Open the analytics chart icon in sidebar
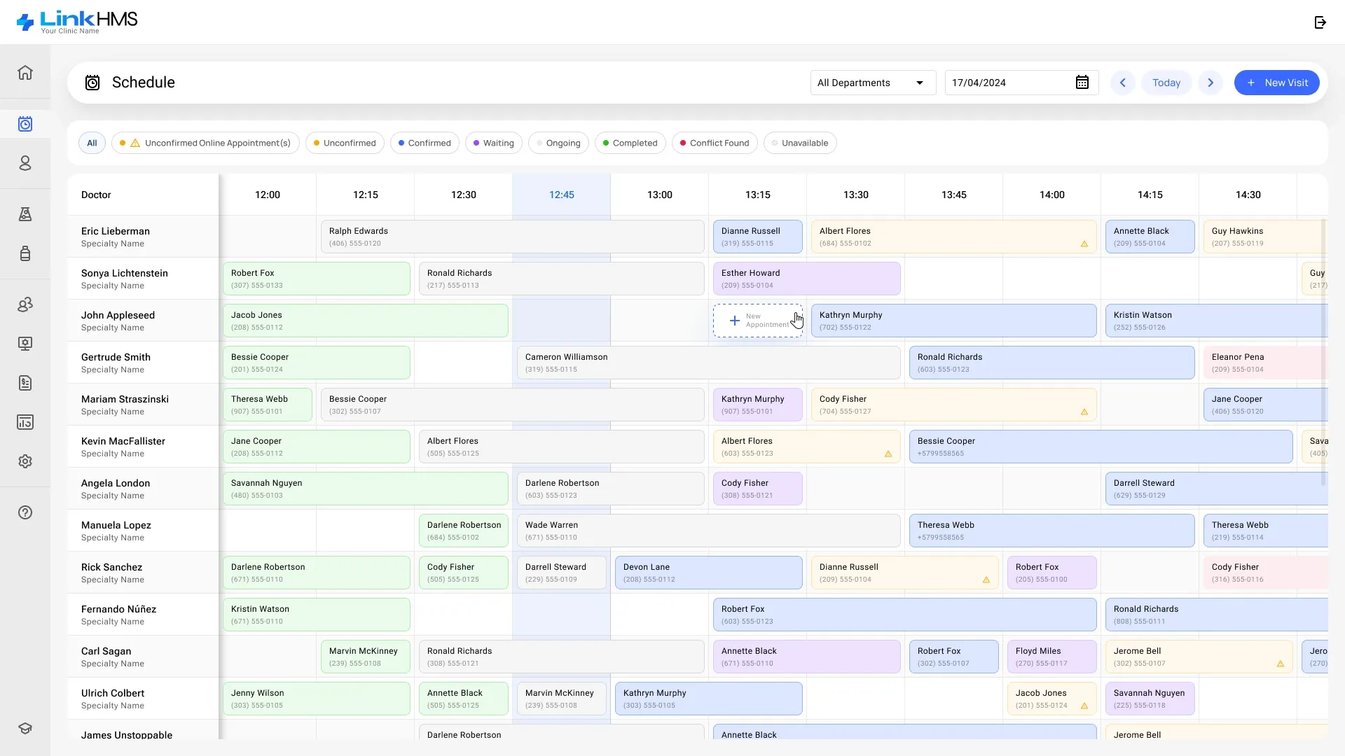 tap(25, 422)
